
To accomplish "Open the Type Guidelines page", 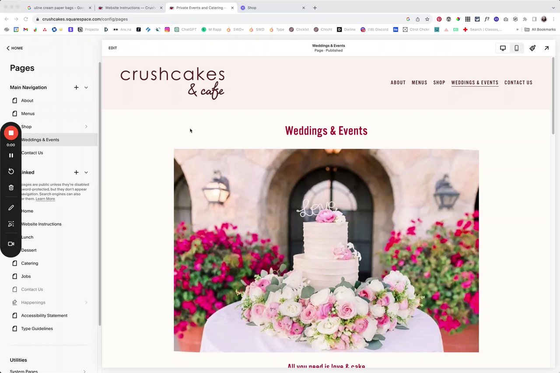I will click(x=37, y=329).
